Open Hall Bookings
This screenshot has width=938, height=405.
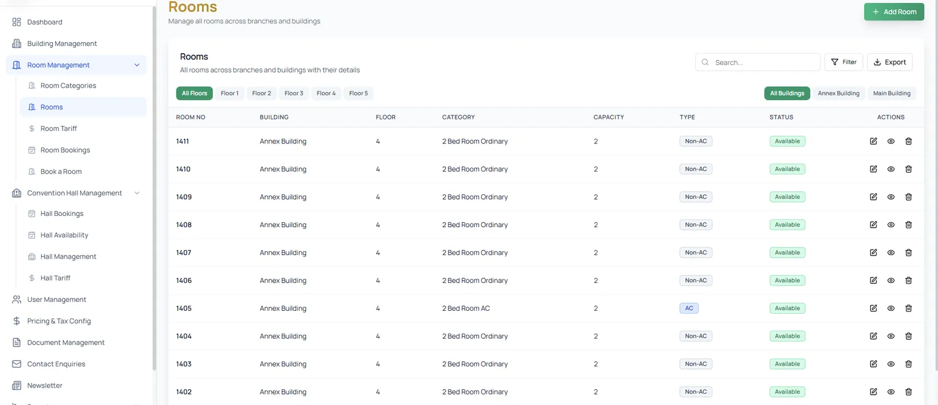[x=83, y=214]
